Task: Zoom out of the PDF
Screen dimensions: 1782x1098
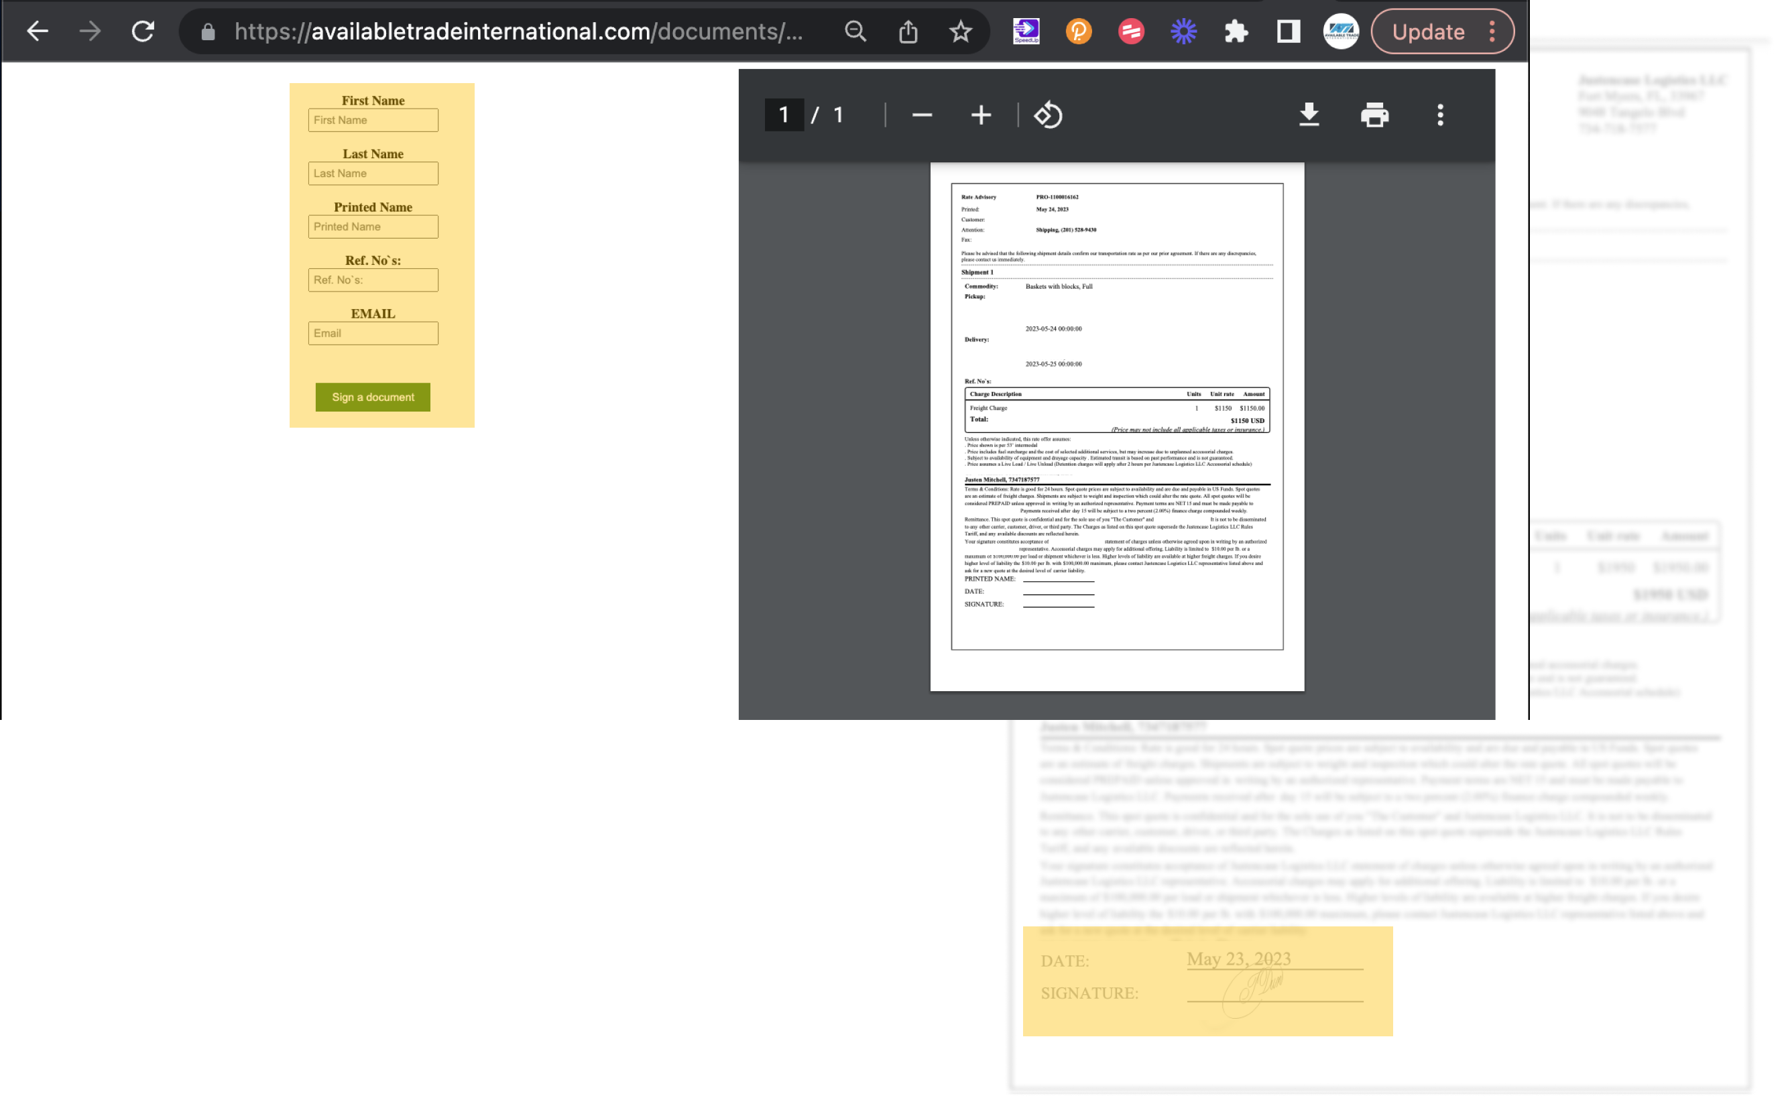Action: pos(921,115)
